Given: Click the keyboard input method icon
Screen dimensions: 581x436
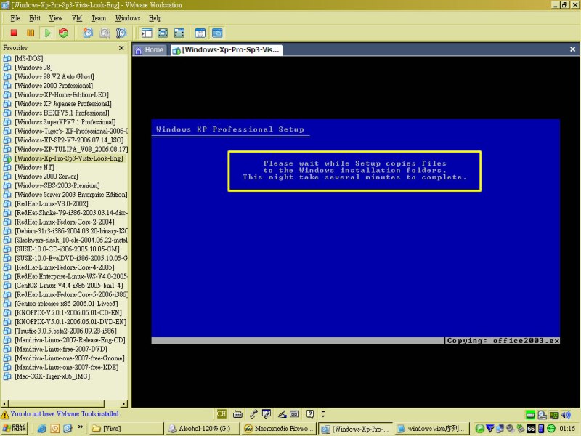Looking at the screenshot, I should tap(238, 413).
